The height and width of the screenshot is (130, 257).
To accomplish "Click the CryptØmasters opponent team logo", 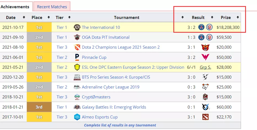I will tap(205, 97).
